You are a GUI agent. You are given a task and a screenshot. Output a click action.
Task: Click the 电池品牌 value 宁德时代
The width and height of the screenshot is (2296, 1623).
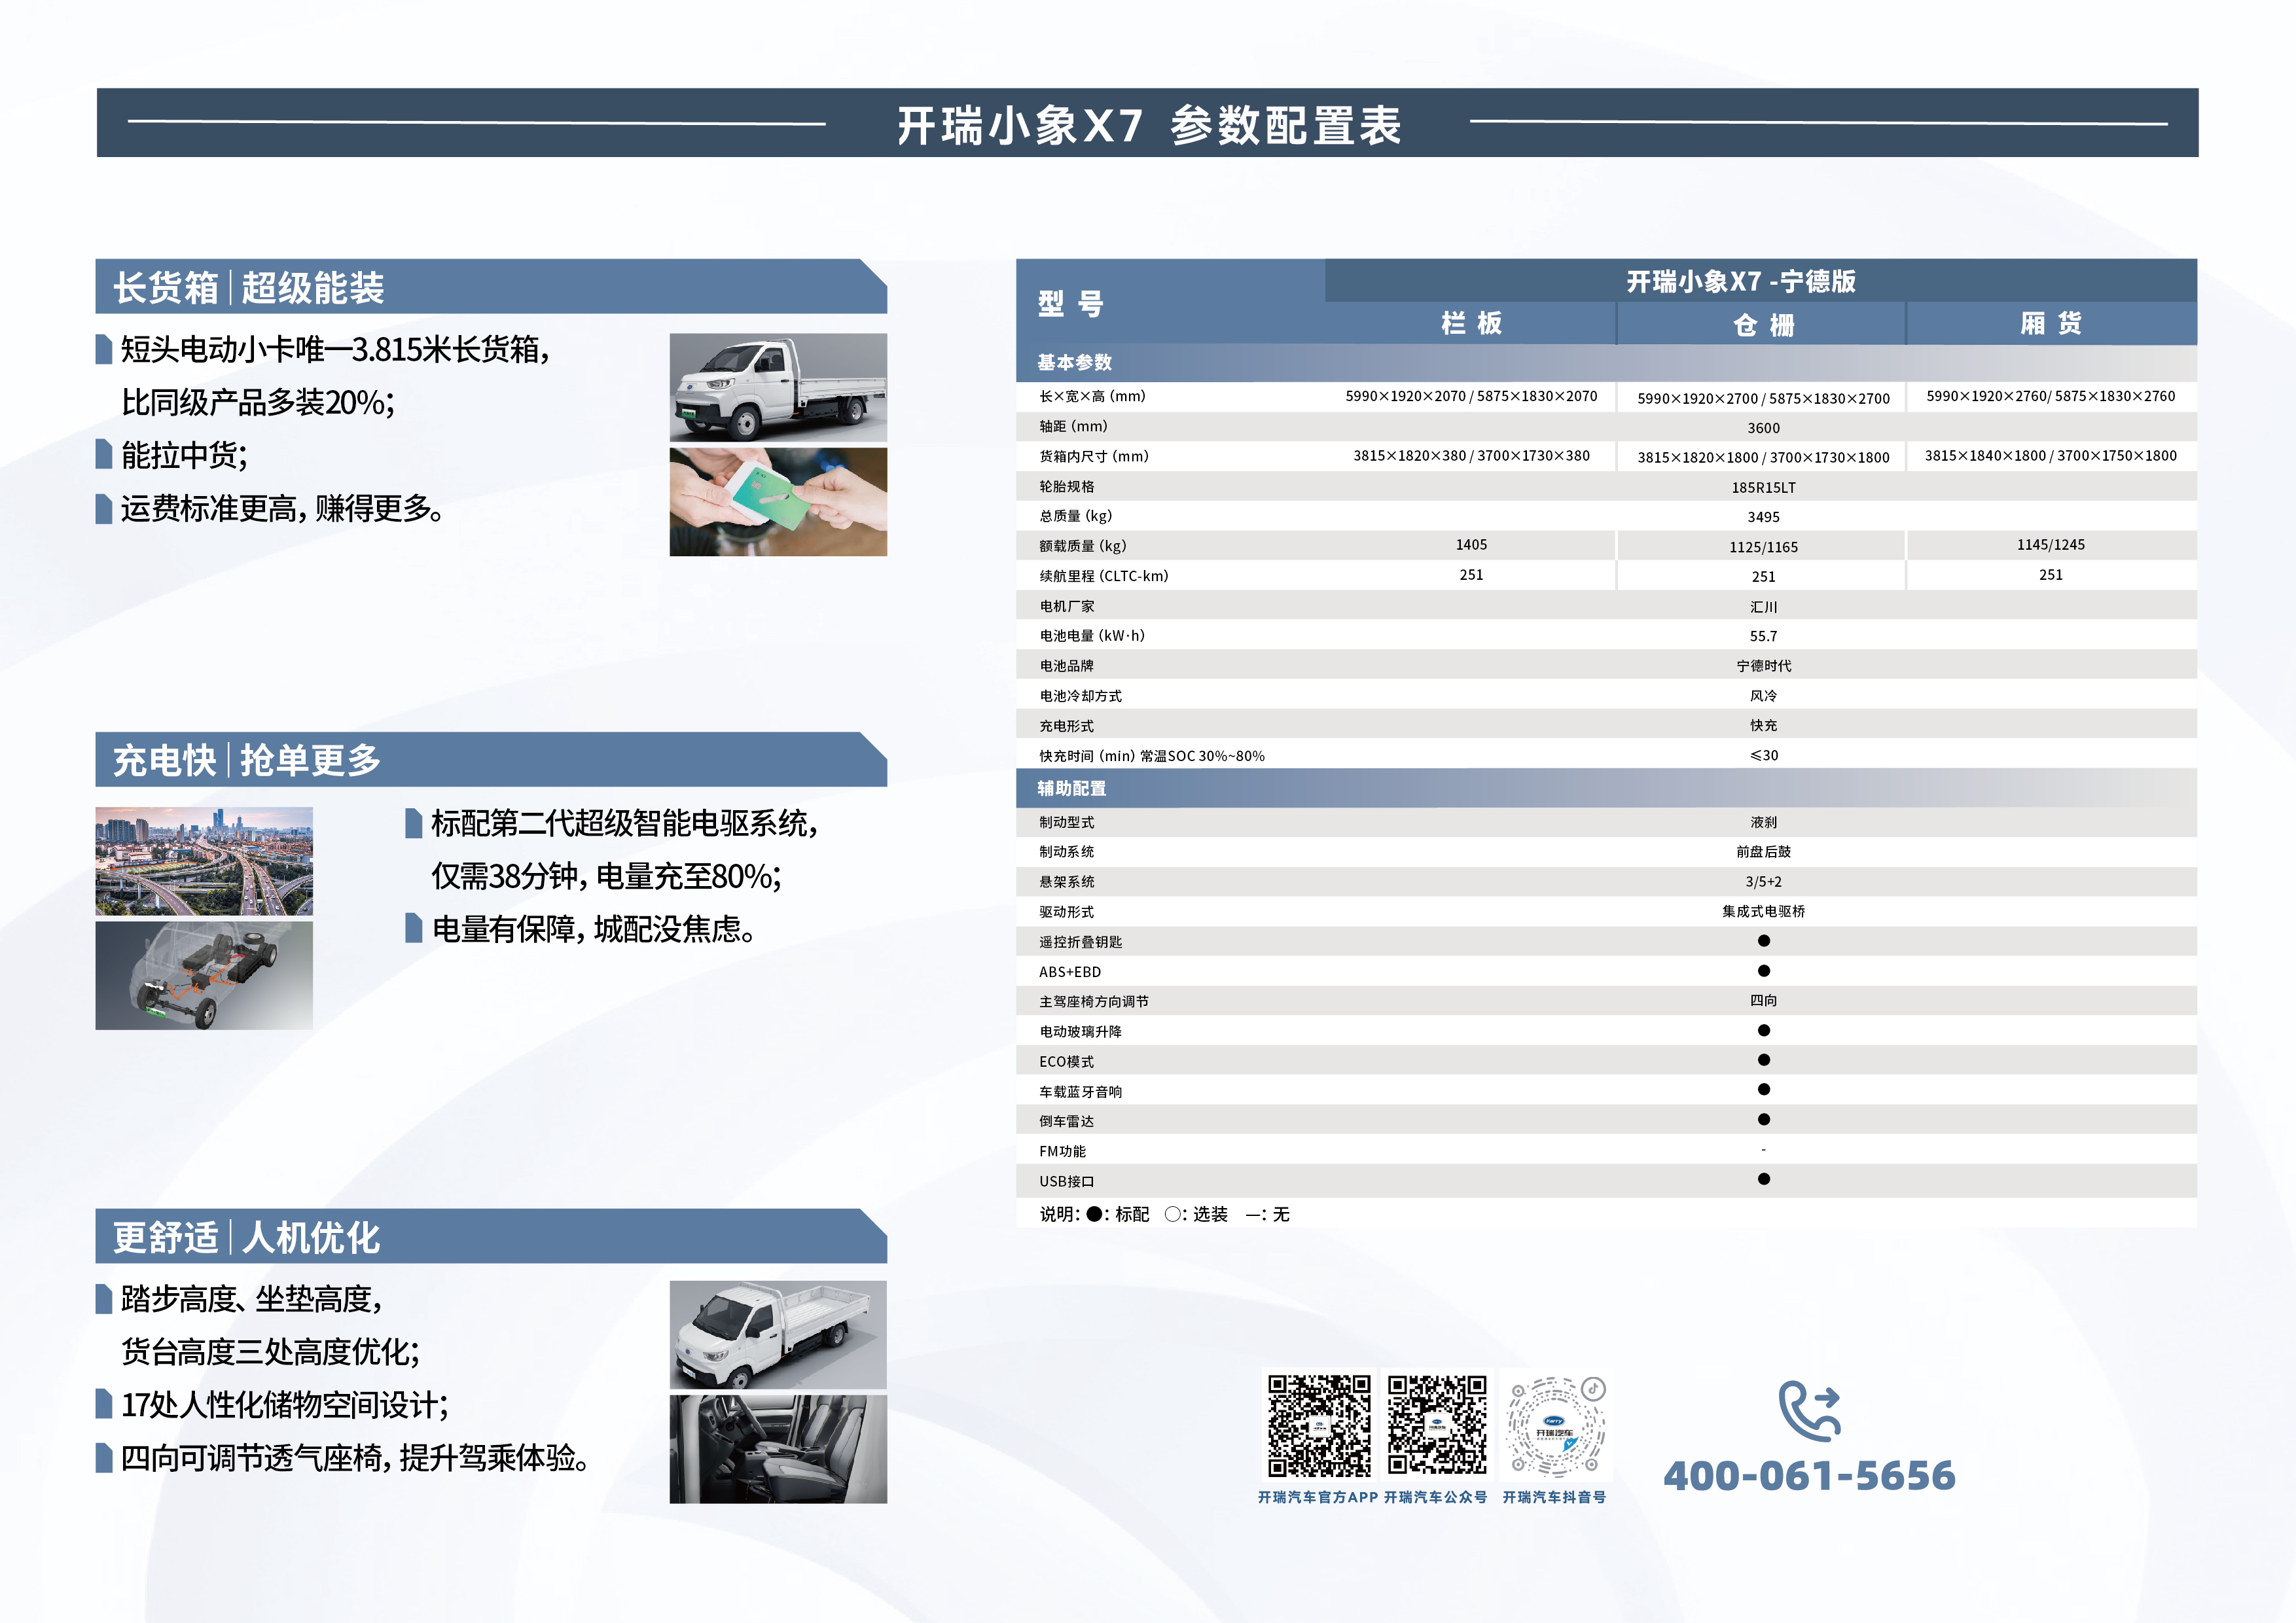[1764, 666]
